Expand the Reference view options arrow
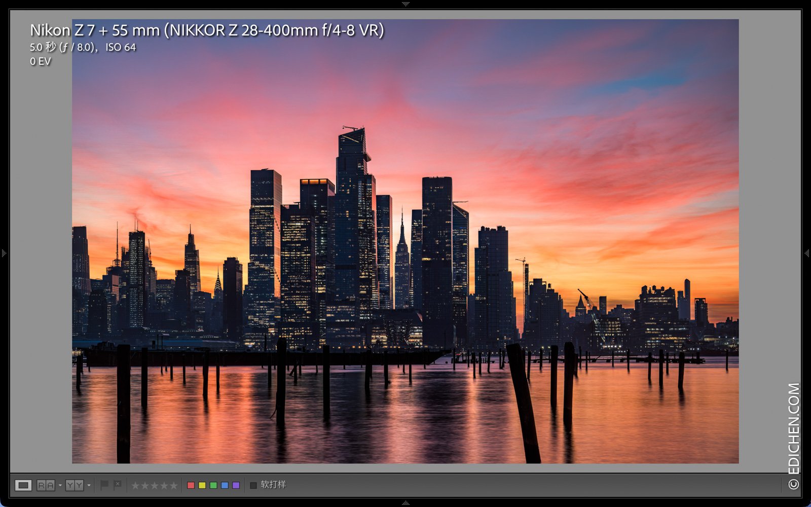 click(60, 485)
